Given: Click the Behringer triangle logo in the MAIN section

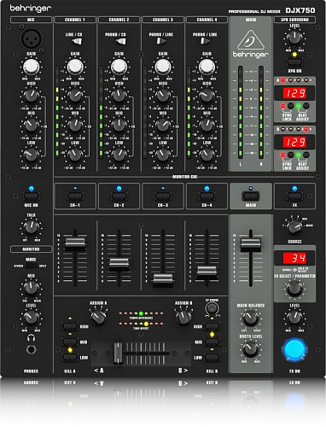Looking at the screenshot, I should [x=251, y=39].
